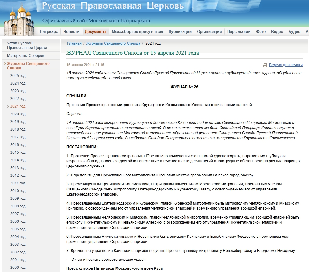Select 2002 год in the sidebar
This screenshot has height=272, width=309.
tap(18, 252)
